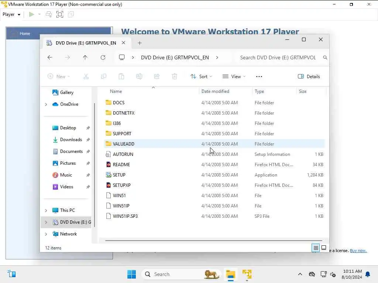Open File Explorer from the taskbar
The width and height of the screenshot is (378, 283).
(x=230, y=274)
